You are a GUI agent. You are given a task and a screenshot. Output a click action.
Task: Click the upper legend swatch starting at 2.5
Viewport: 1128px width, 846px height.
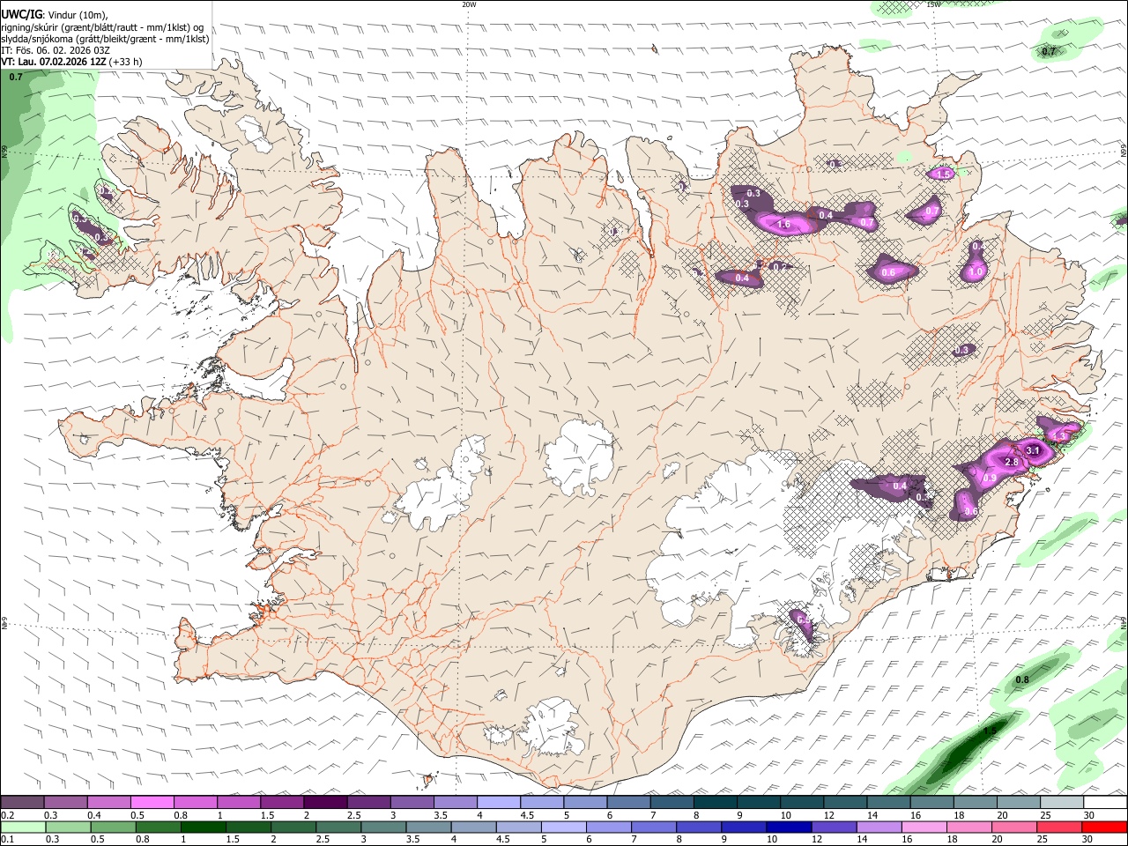[x=368, y=802]
